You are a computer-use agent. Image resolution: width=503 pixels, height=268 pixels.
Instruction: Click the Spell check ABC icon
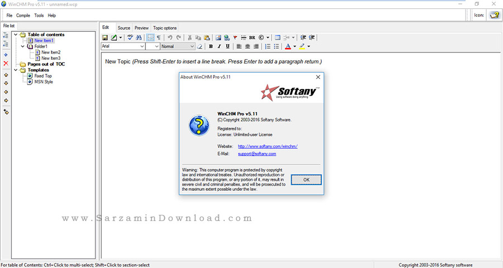[x=130, y=37]
